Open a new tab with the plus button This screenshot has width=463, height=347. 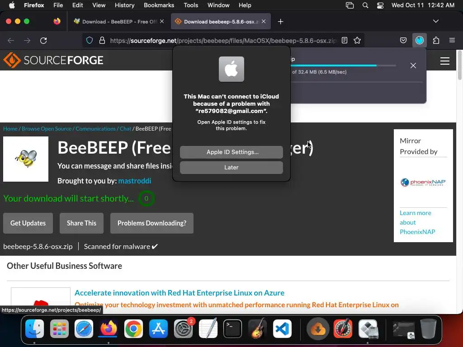pyautogui.click(x=280, y=22)
